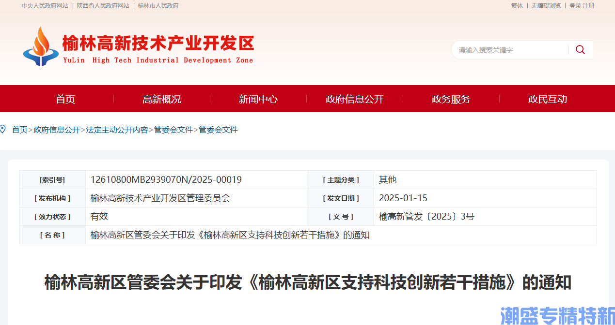Open the 政务服务 navigation menu item
Image resolution: width=615 pixels, height=325 pixels.
click(x=451, y=99)
